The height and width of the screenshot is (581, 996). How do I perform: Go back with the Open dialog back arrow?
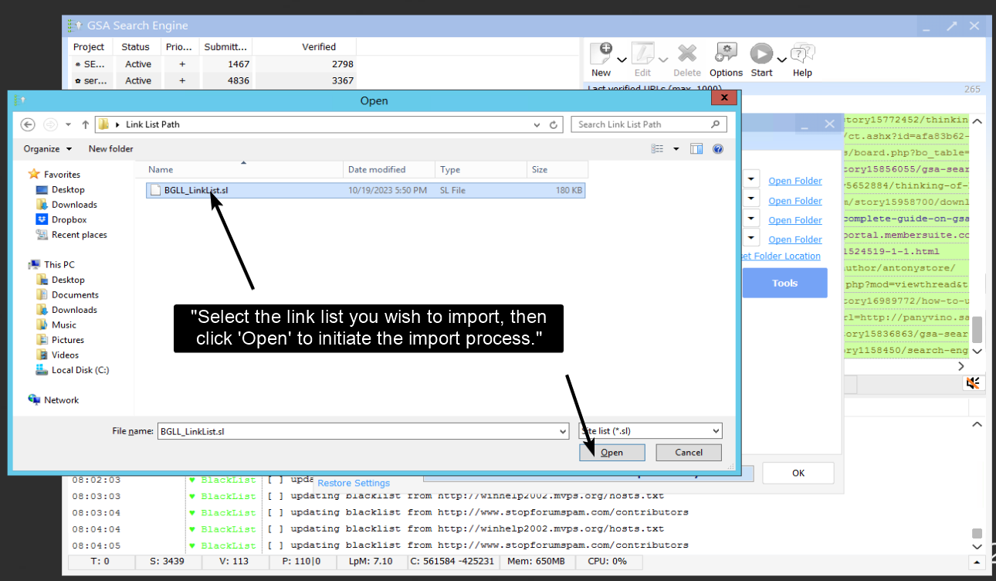[x=28, y=124]
